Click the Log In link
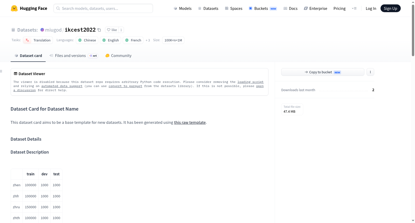Viewport: 415px width, 223px height. pos(371,8)
